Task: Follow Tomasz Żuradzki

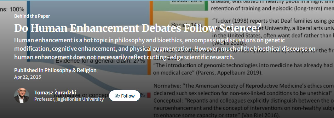Action: point(124,96)
